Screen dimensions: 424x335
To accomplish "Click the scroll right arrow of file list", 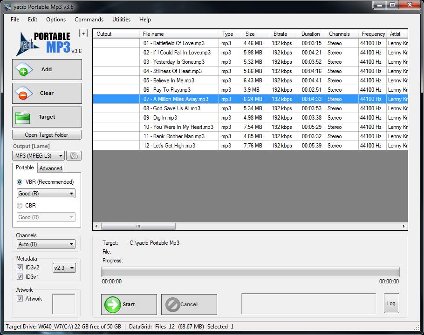I will (x=403, y=226).
